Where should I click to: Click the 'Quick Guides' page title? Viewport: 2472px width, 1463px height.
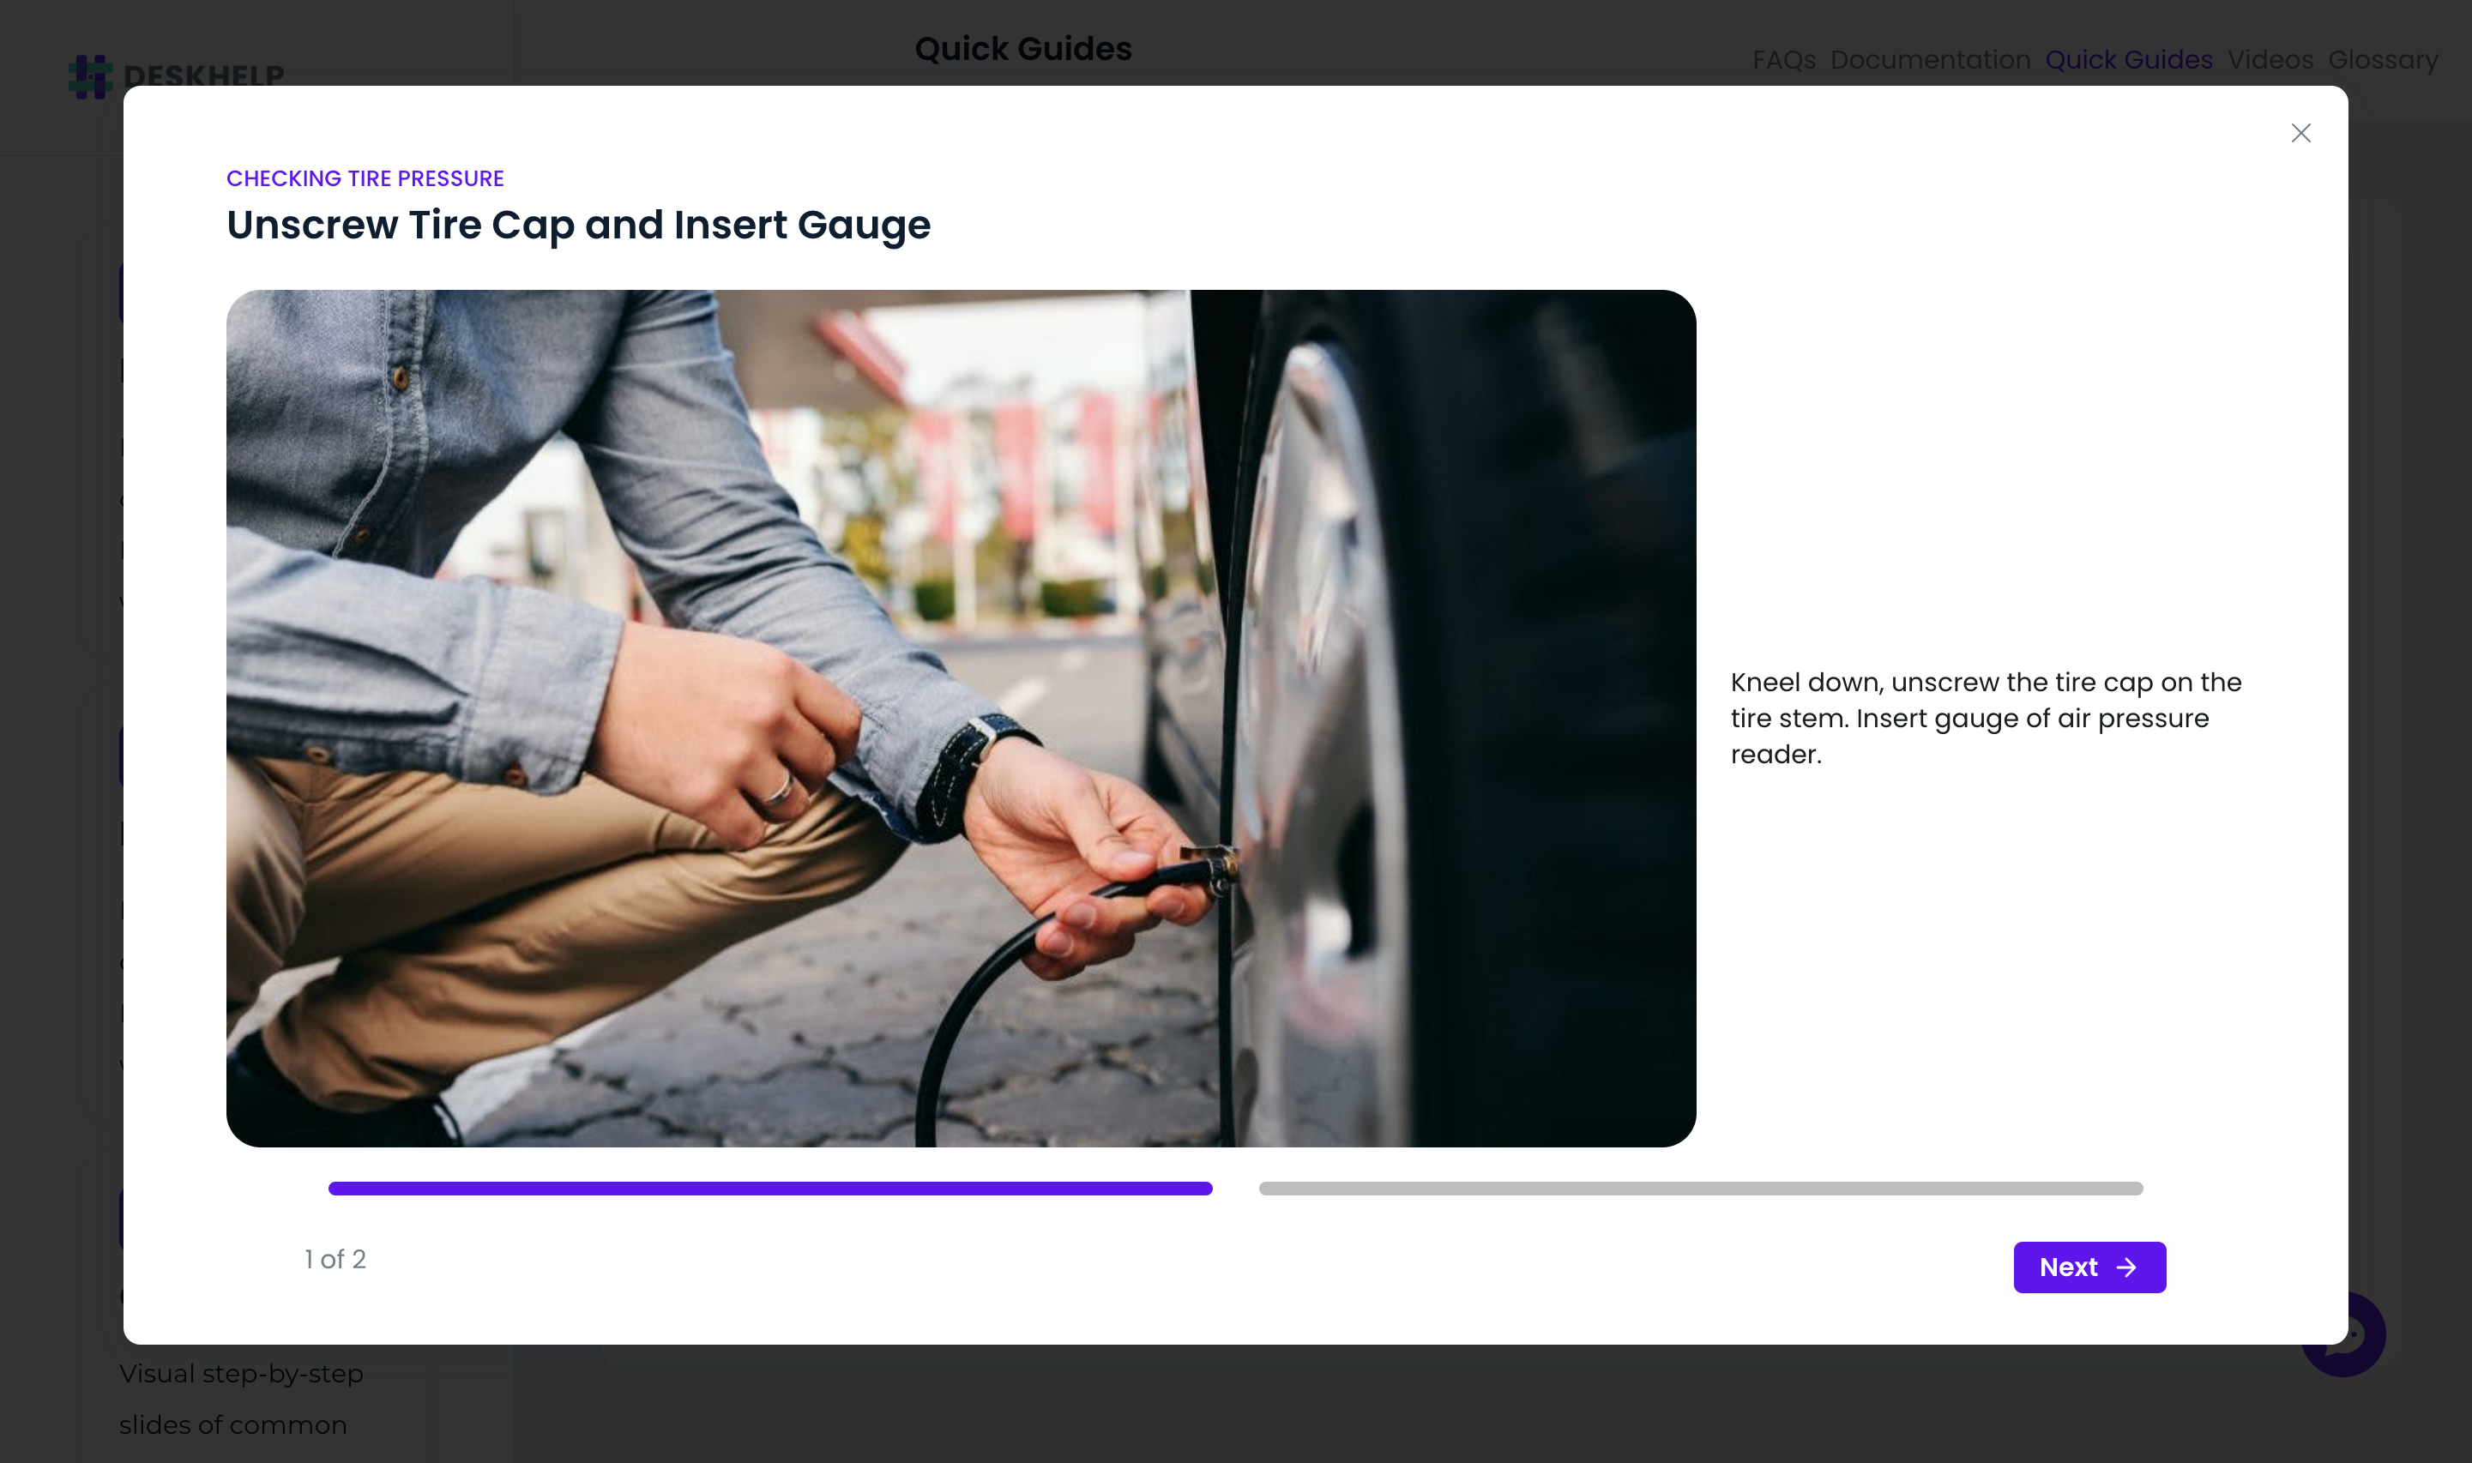tap(1023, 48)
